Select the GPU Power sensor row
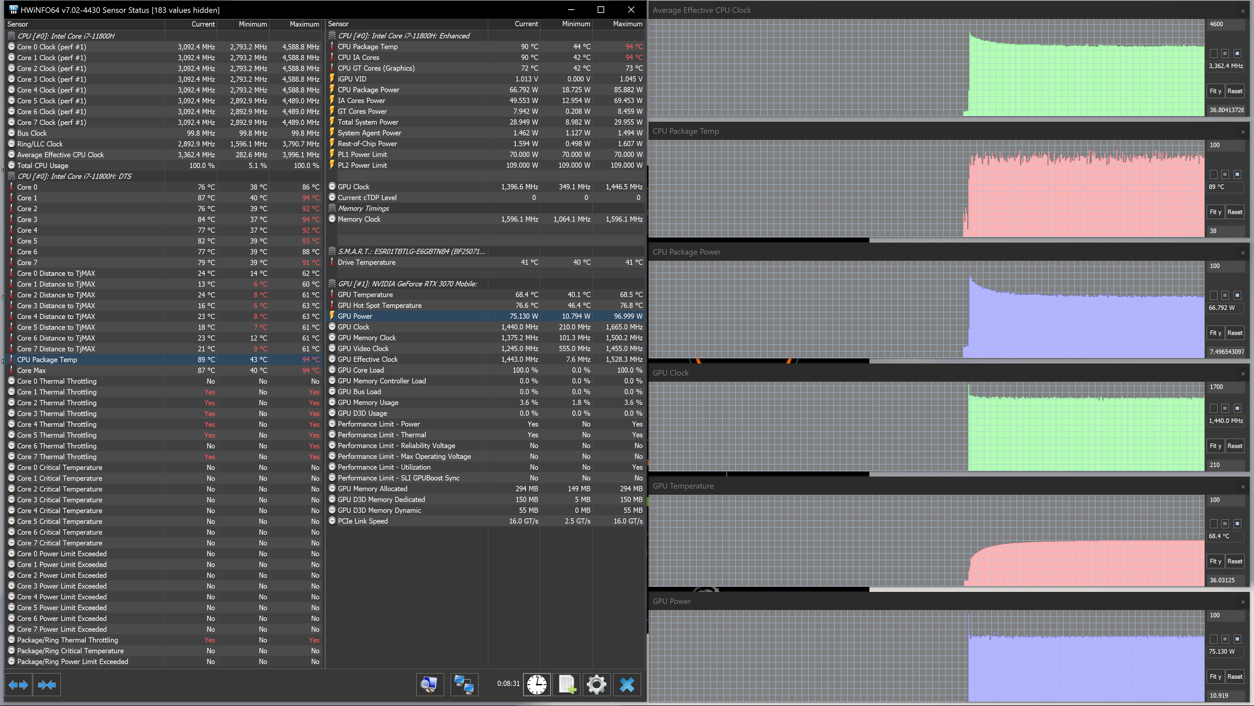Viewport: 1254px width, 706px height. click(x=355, y=316)
